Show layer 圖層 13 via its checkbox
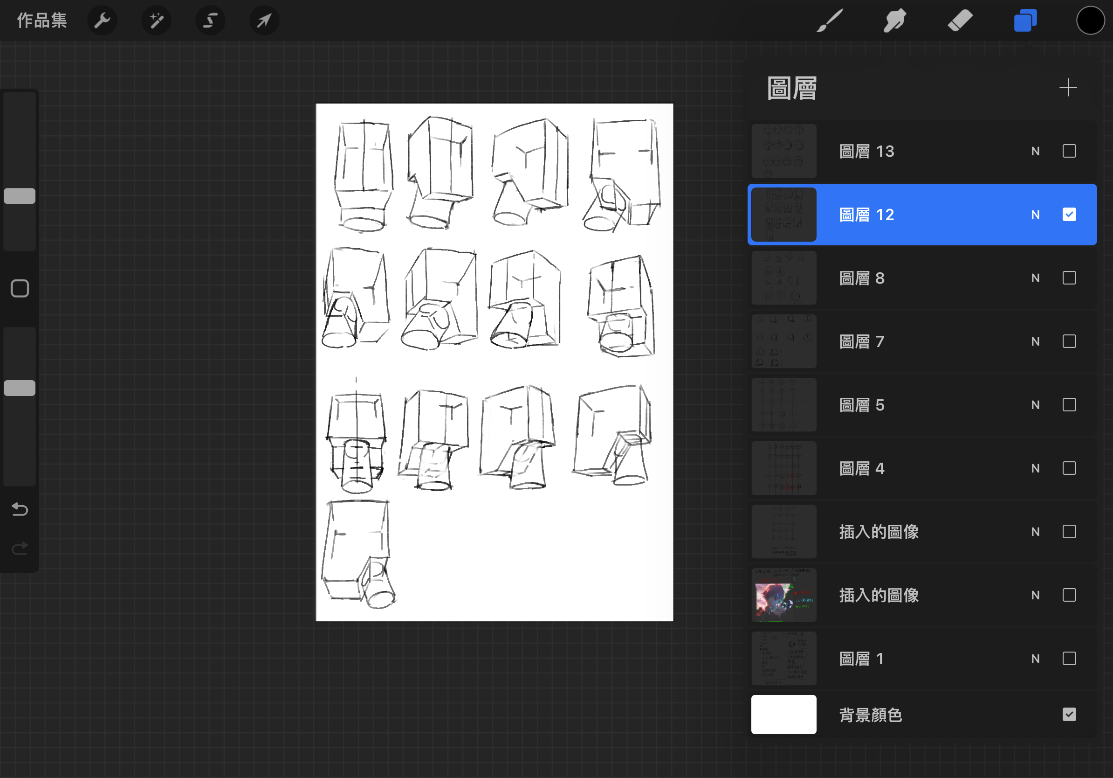Viewport: 1113px width, 778px height. (1069, 151)
